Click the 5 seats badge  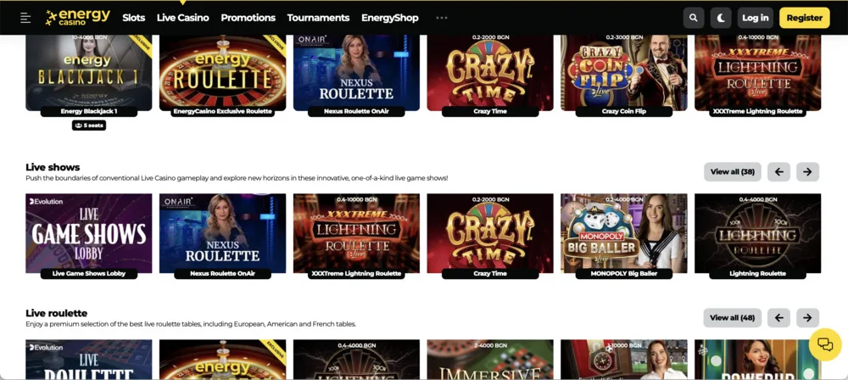pyautogui.click(x=89, y=126)
